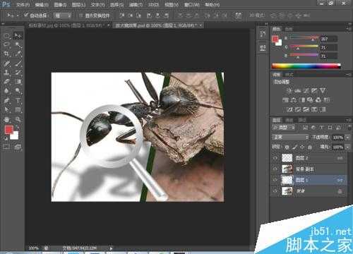Pick the Eyedropper tool
Viewport: 353px width, 254px height.
tap(18, 54)
